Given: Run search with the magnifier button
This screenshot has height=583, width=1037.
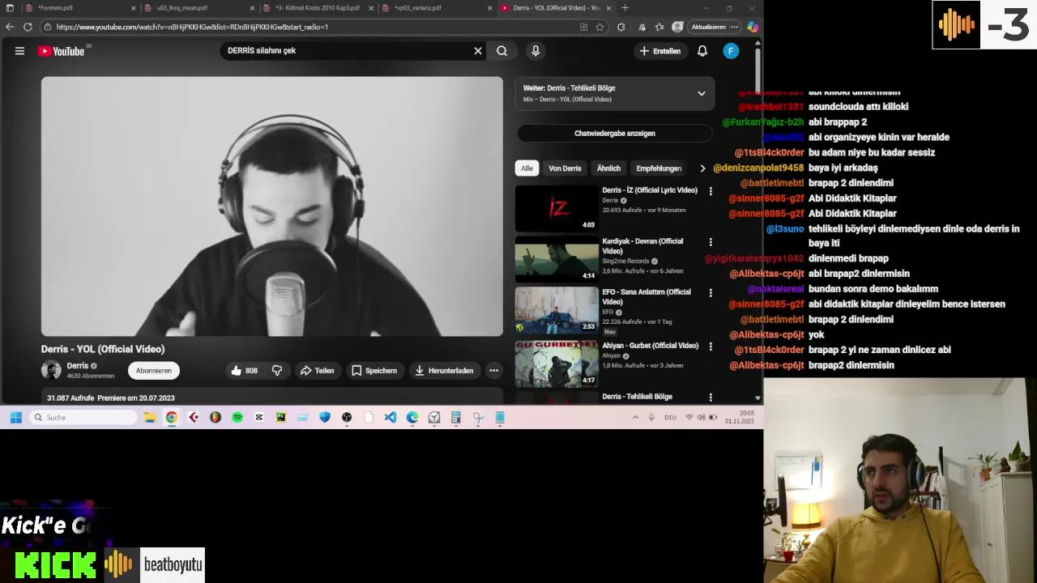Looking at the screenshot, I should pyautogui.click(x=502, y=51).
